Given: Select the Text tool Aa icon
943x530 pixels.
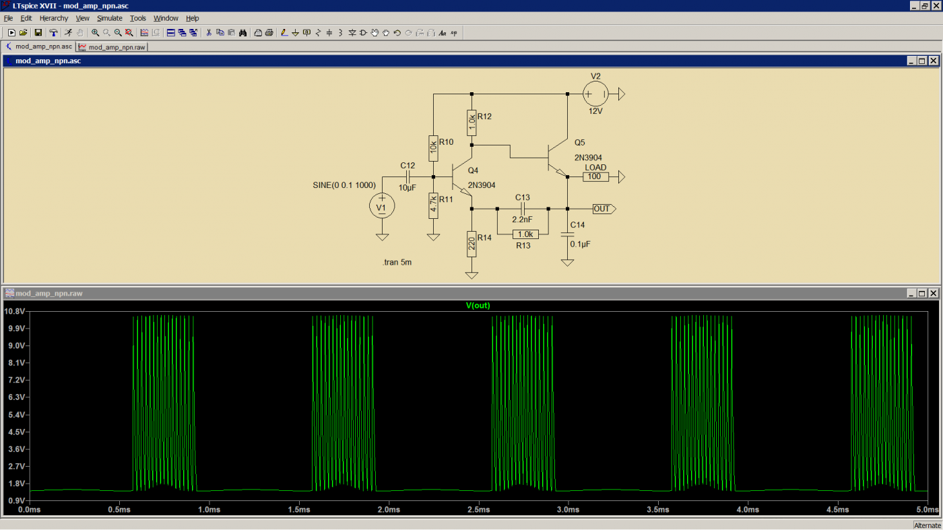Looking at the screenshot, I should coord(443,32).
